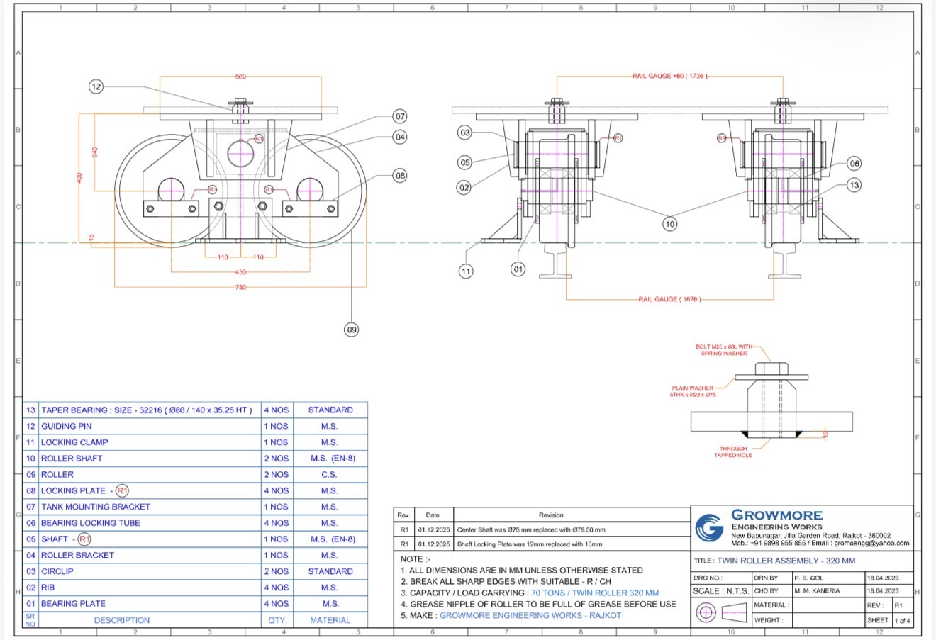Screen dimensions: 936x640
Task: Click the '2 NOS' quantity for CIRCLIP
Action: [x=277, y=571]
